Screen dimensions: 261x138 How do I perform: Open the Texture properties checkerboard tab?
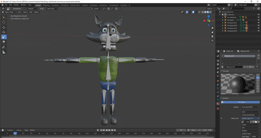tap(218, 108)
